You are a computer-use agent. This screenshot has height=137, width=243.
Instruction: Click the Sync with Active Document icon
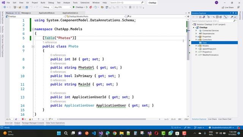pos(214,17)
